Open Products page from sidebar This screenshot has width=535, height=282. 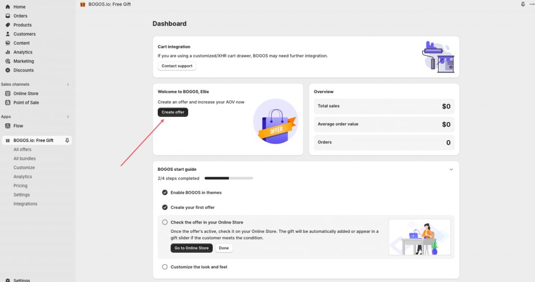pos(22,25)
